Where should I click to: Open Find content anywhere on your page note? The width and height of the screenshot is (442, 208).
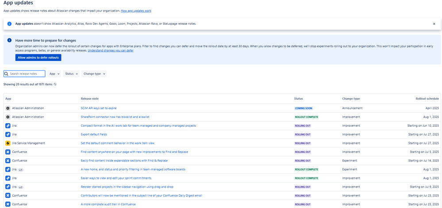135,152
